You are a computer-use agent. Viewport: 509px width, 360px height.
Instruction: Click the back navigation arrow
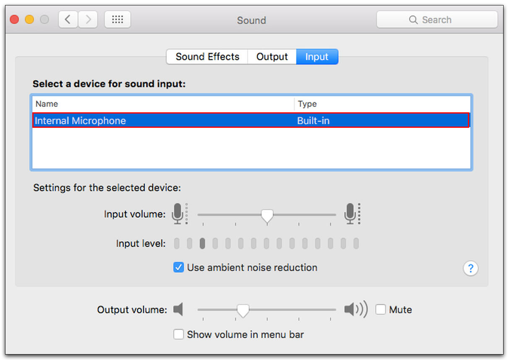click(68, 20)
